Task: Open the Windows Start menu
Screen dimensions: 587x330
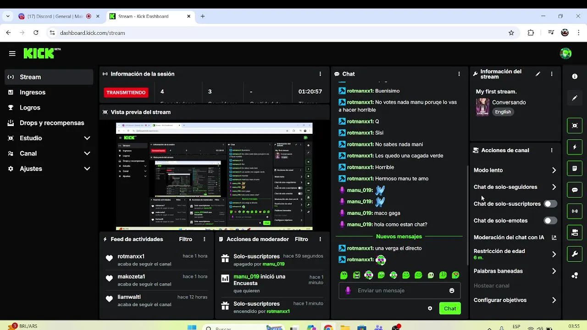Action: click(192, 328)
